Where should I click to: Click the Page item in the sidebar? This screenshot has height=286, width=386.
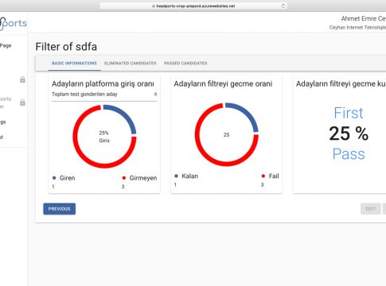6,45
